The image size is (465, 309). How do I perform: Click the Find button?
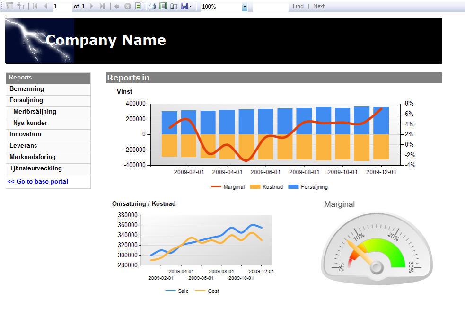point(298,6)
